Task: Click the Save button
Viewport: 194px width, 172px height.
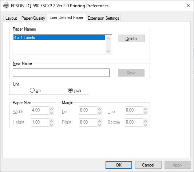Action: coord(131,73)
